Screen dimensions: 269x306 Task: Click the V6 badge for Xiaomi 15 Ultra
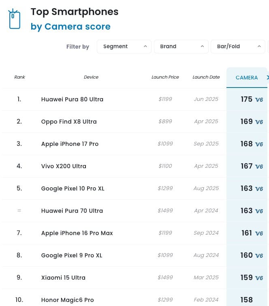(x=259, y=278)
